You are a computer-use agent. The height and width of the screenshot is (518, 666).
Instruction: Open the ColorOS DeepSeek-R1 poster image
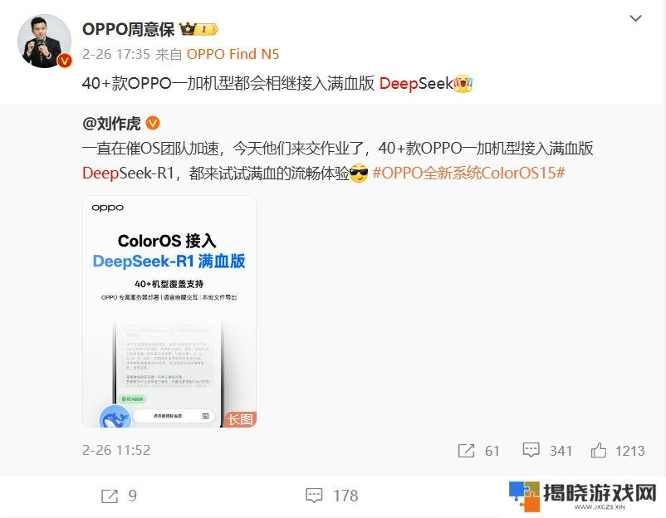click(x=169, y=311)
